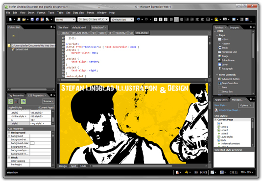
Task: Click the Italic formatting icon
Action: coord(161,20)
